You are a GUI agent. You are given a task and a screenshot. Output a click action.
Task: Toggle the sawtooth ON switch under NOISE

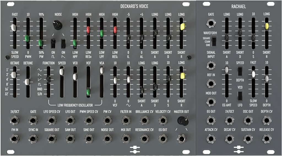click(x=64, y=44)
